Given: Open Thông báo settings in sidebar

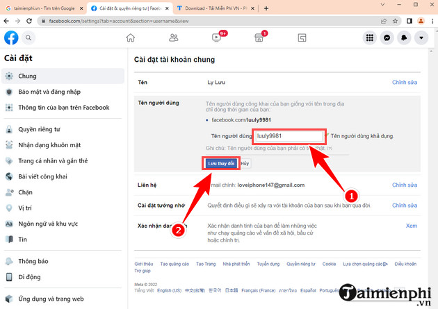Looking at the screenshot, I should pos(63,261).
